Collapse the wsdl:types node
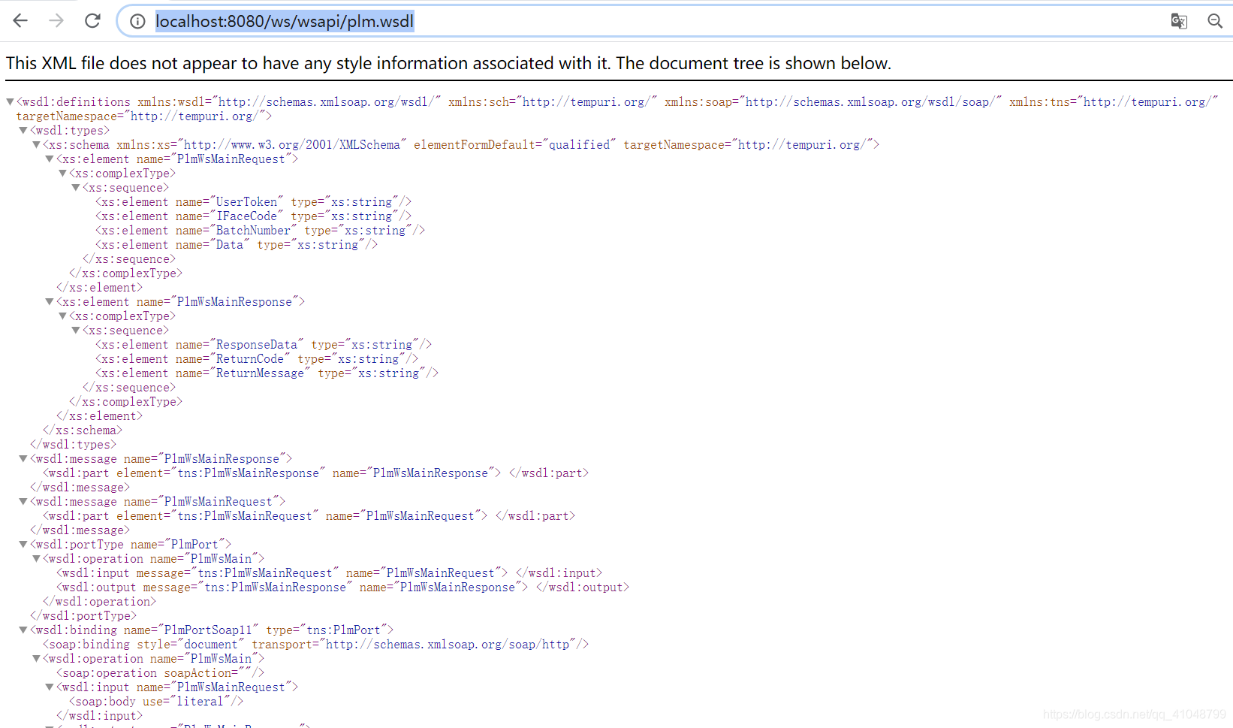Screen dimensions: 1233x728 (x=23, y=130)
